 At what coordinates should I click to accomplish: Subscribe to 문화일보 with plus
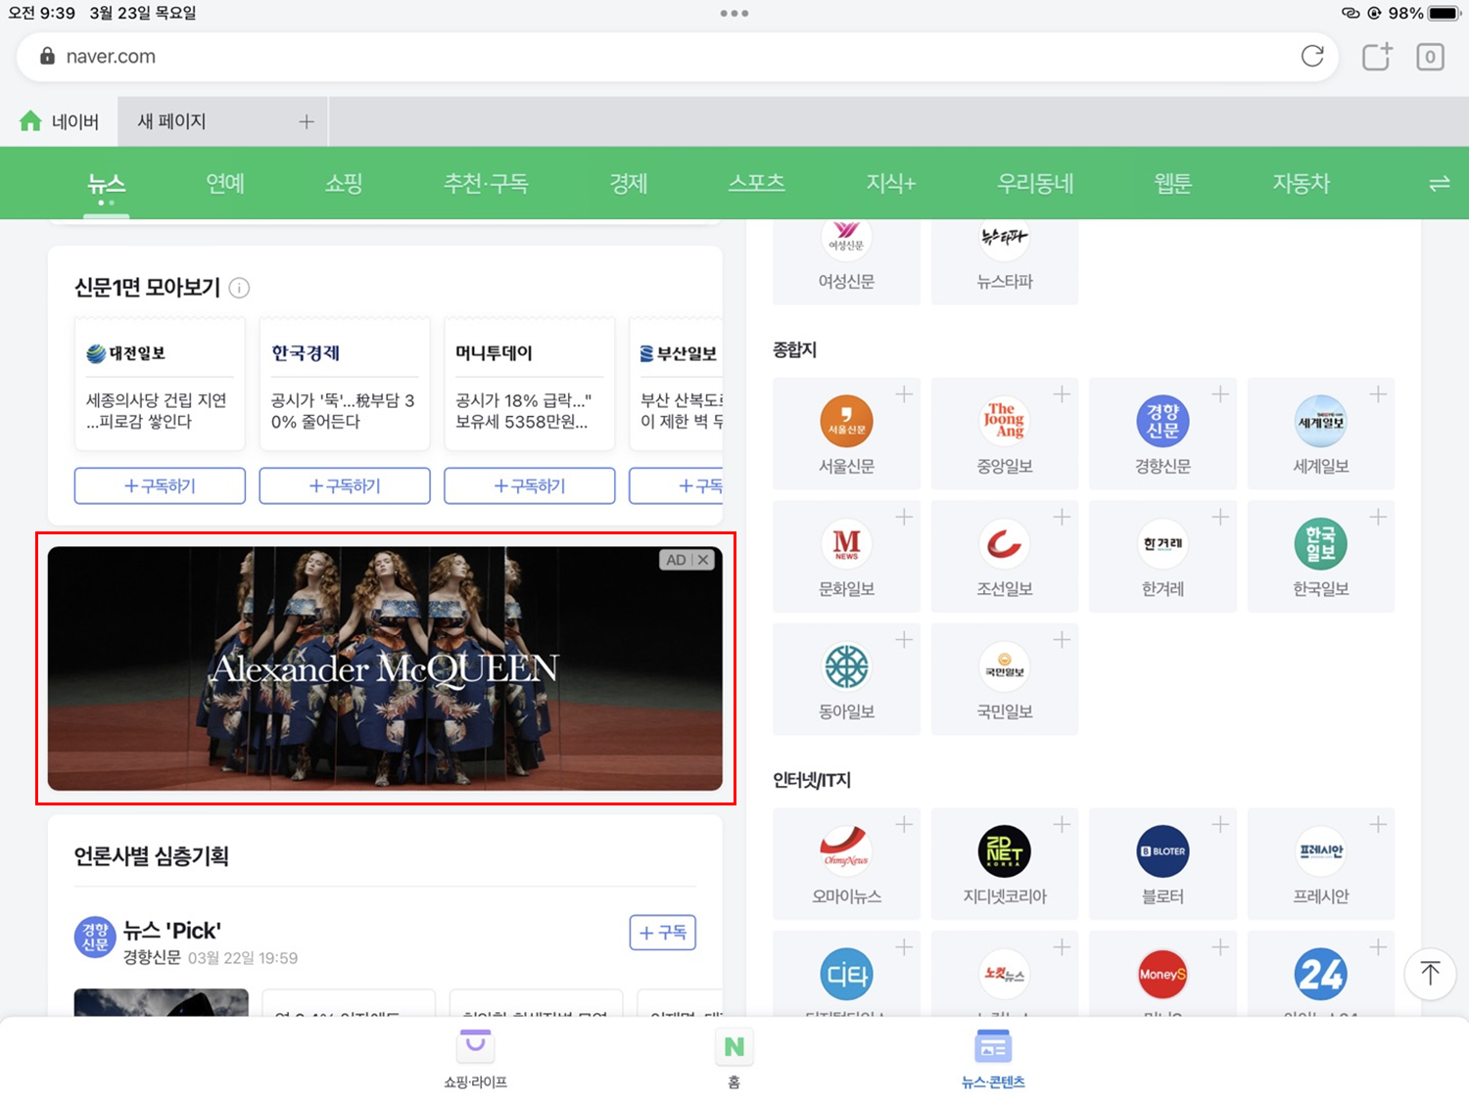coord(904,517)
